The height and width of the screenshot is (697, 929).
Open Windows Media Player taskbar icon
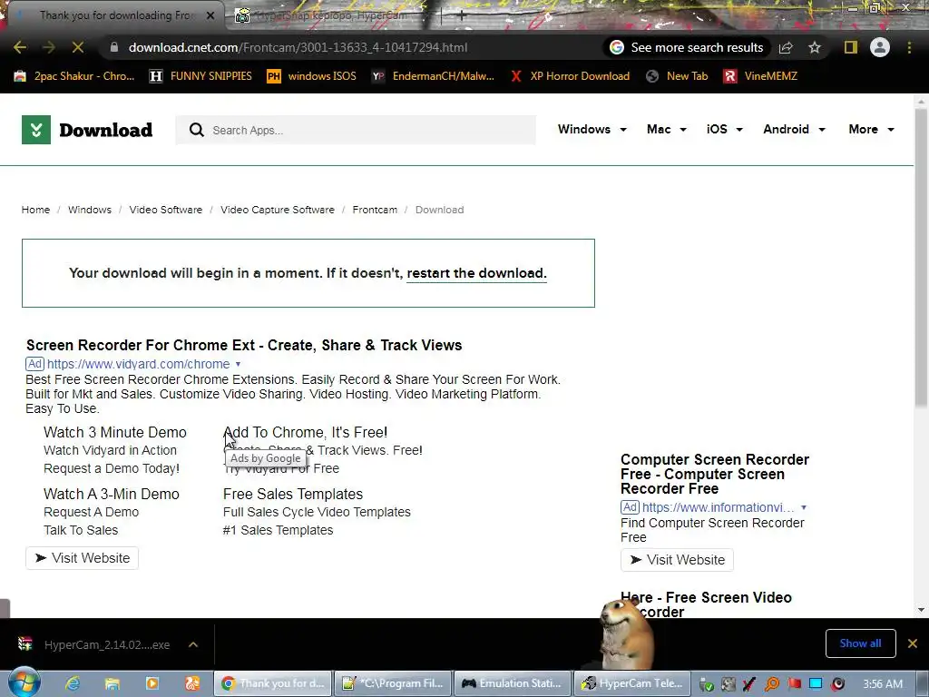tap(152, 683)
